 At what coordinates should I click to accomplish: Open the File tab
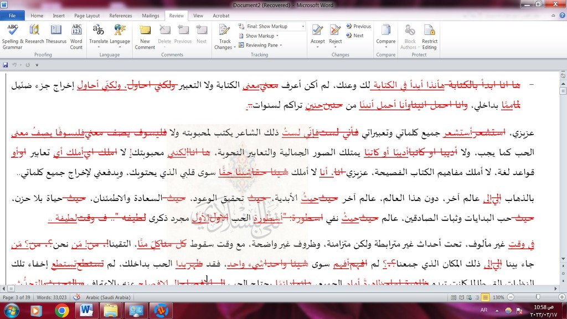(12, 16)
